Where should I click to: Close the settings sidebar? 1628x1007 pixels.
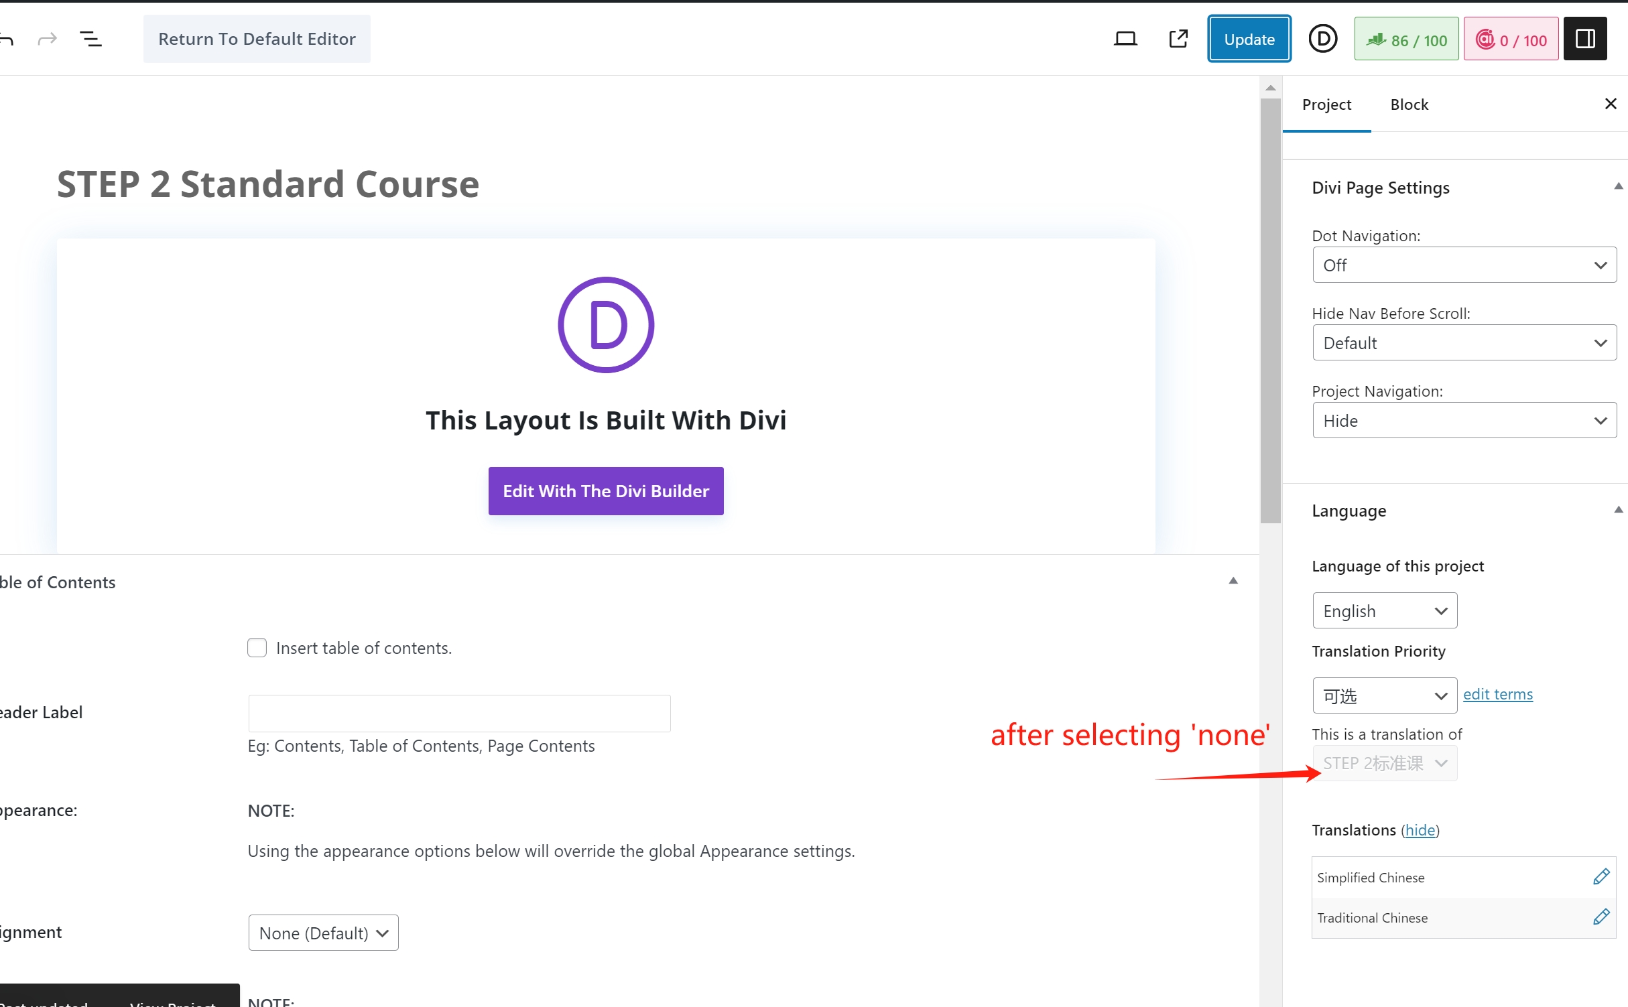point(1611,104)
